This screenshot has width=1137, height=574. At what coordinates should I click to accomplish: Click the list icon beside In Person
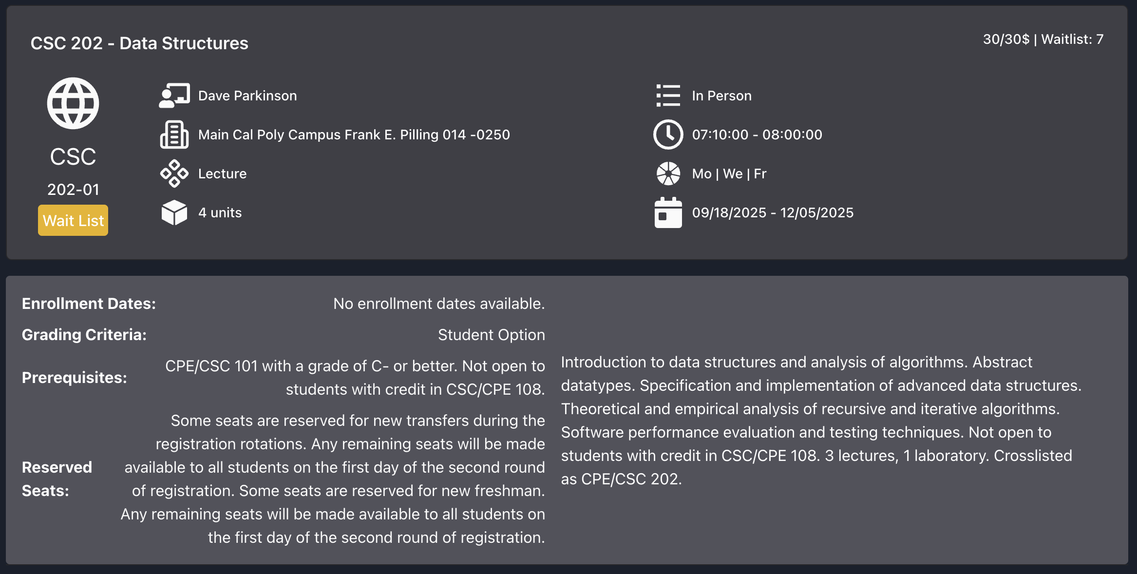coord(668,96)
